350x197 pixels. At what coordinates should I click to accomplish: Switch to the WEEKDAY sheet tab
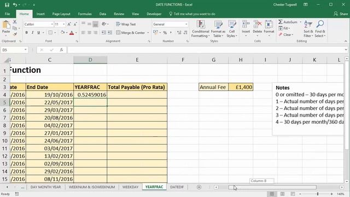(130, 187)
